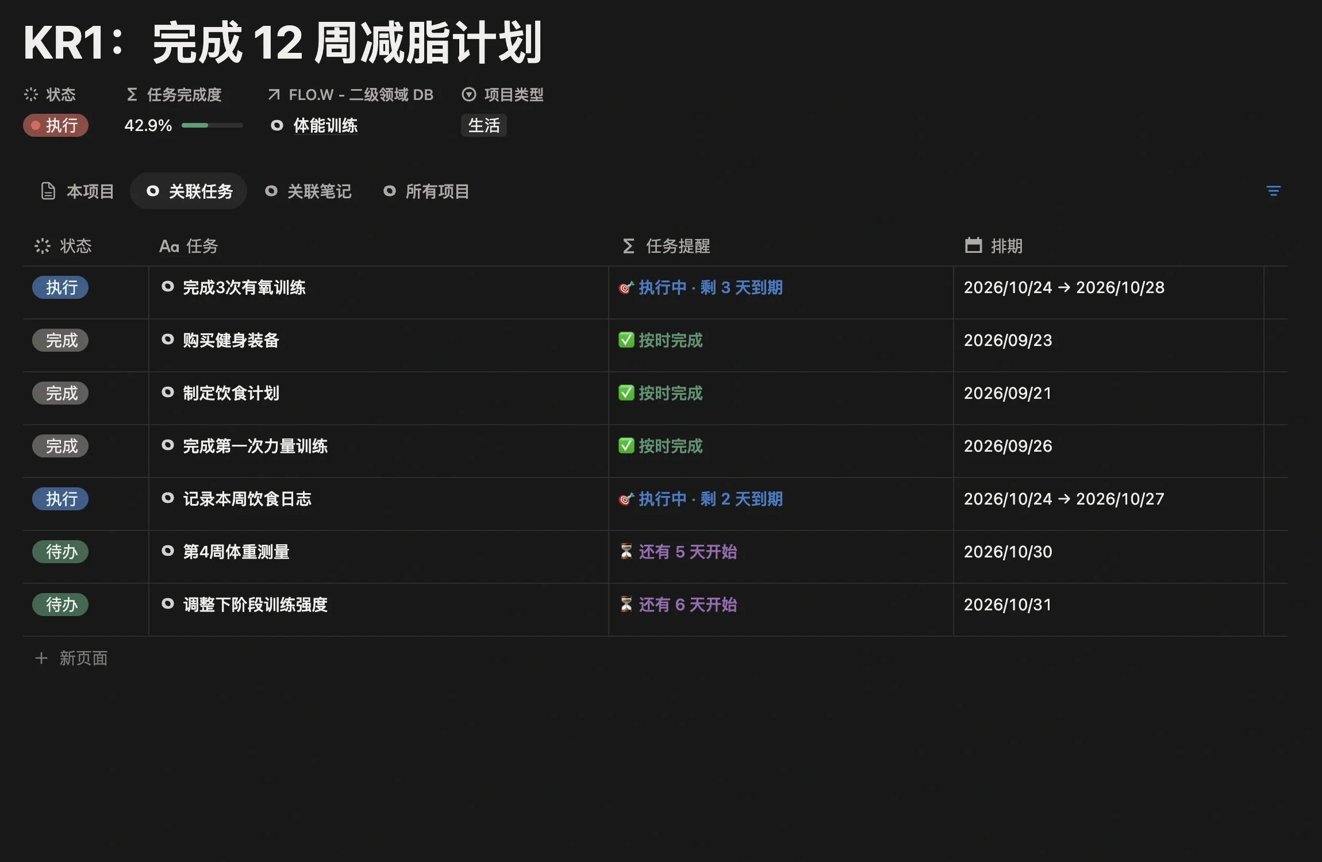Open task 完成第一次力量训练
1322x862 pixels.
point(255,446)
